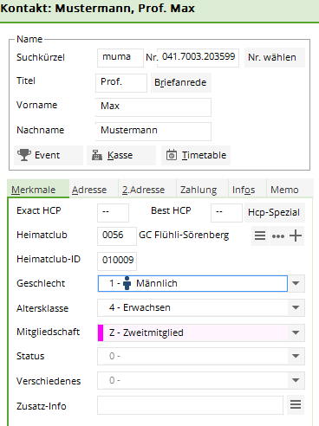Switch to the Adresse tab

point(89,190)
